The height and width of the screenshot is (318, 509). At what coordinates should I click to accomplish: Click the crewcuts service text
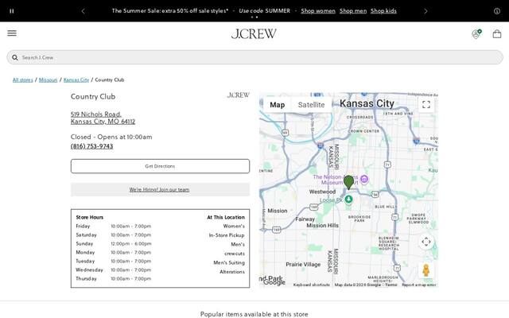235,254
